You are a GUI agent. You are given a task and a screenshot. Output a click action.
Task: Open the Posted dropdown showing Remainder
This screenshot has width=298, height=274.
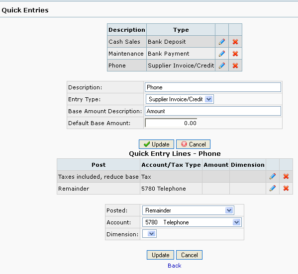188,210
